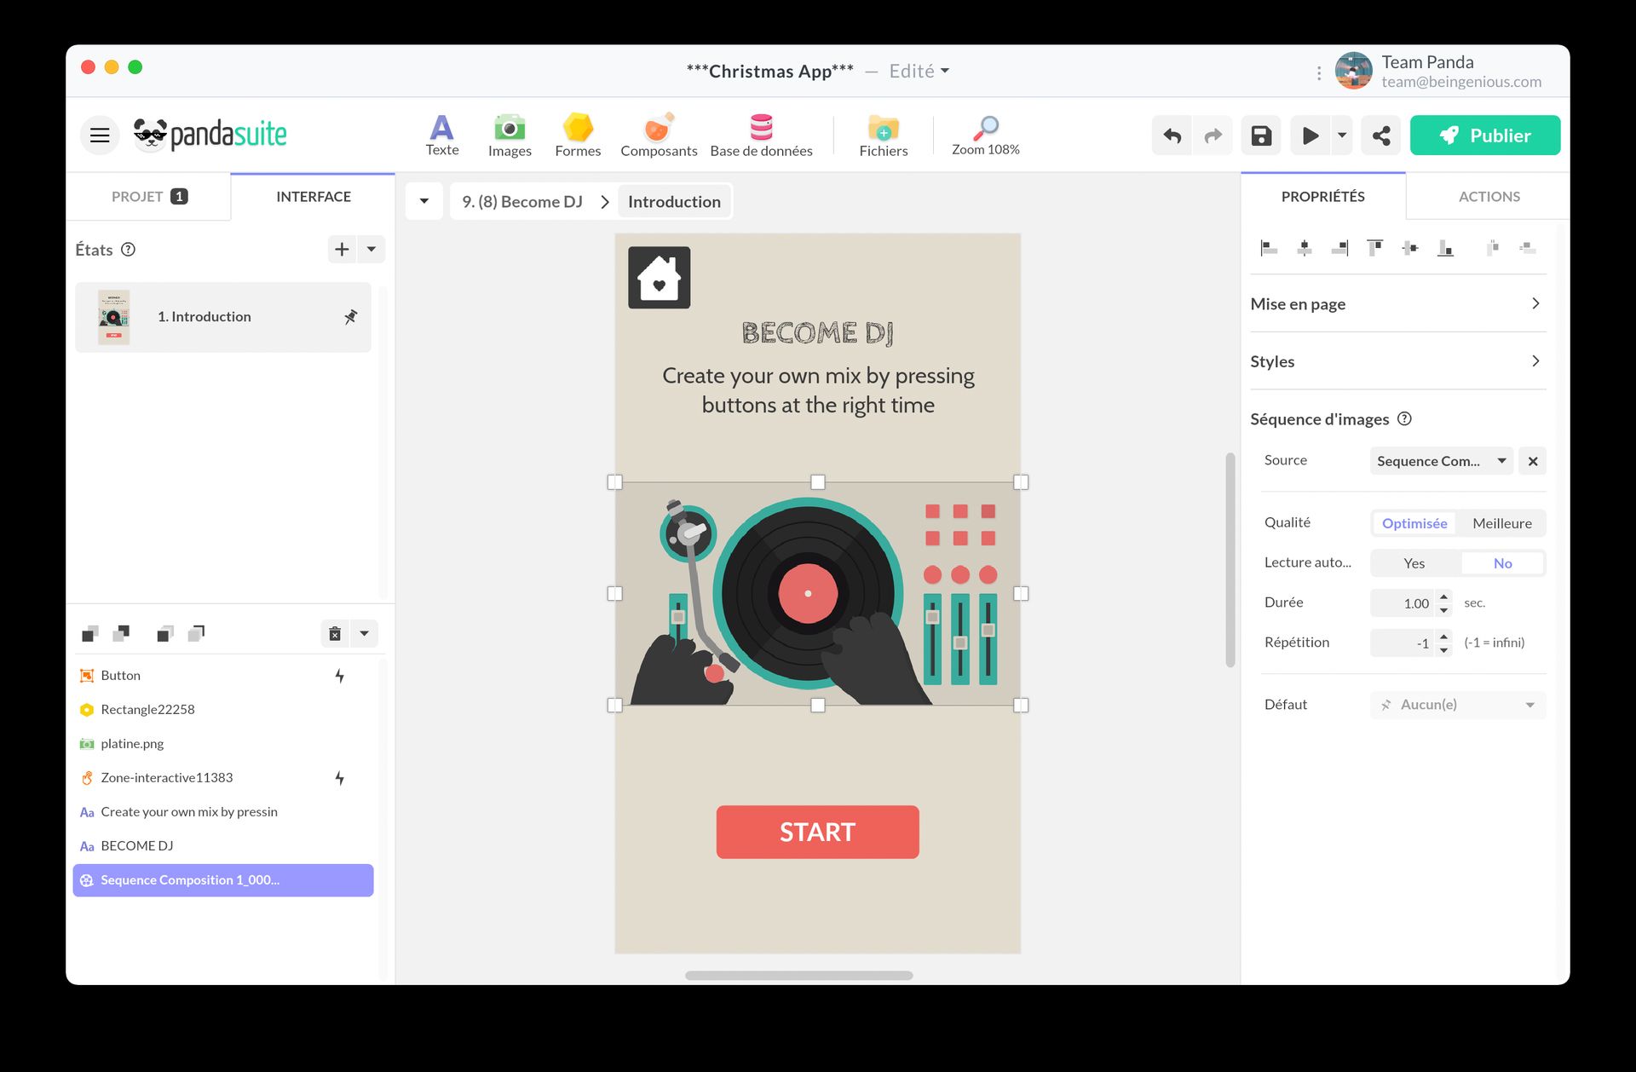
Task: Switch to the ACTIONS tab
Action: (1487, 196)
